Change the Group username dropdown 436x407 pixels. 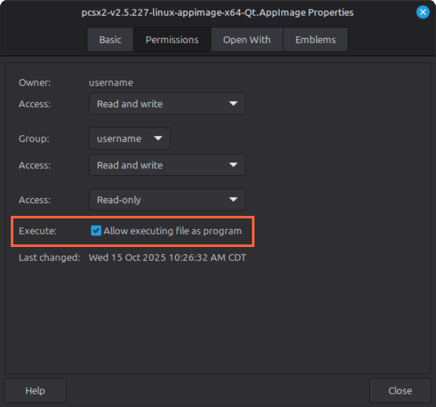pyautogui.click(x=129, y=138)
